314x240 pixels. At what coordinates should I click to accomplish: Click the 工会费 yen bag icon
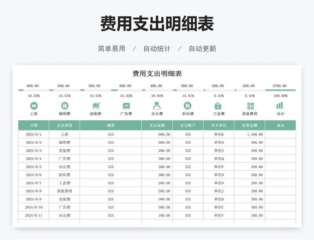[x=218, y=106]
